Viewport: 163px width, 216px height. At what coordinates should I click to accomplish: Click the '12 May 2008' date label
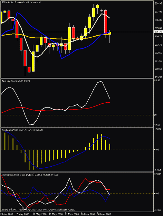pos(40,214)
